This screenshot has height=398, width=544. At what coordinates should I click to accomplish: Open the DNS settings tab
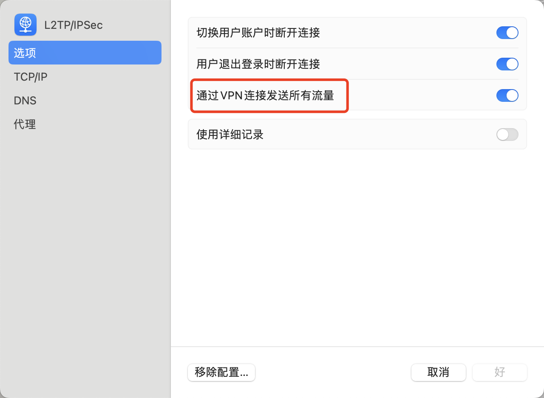pyautogui.click(x=25, y=101)
